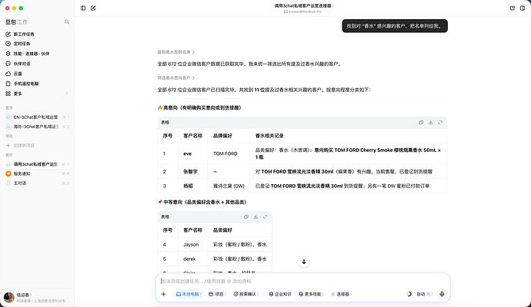Select recent chat 调用3chat私域客户运营

pos(35,164)
